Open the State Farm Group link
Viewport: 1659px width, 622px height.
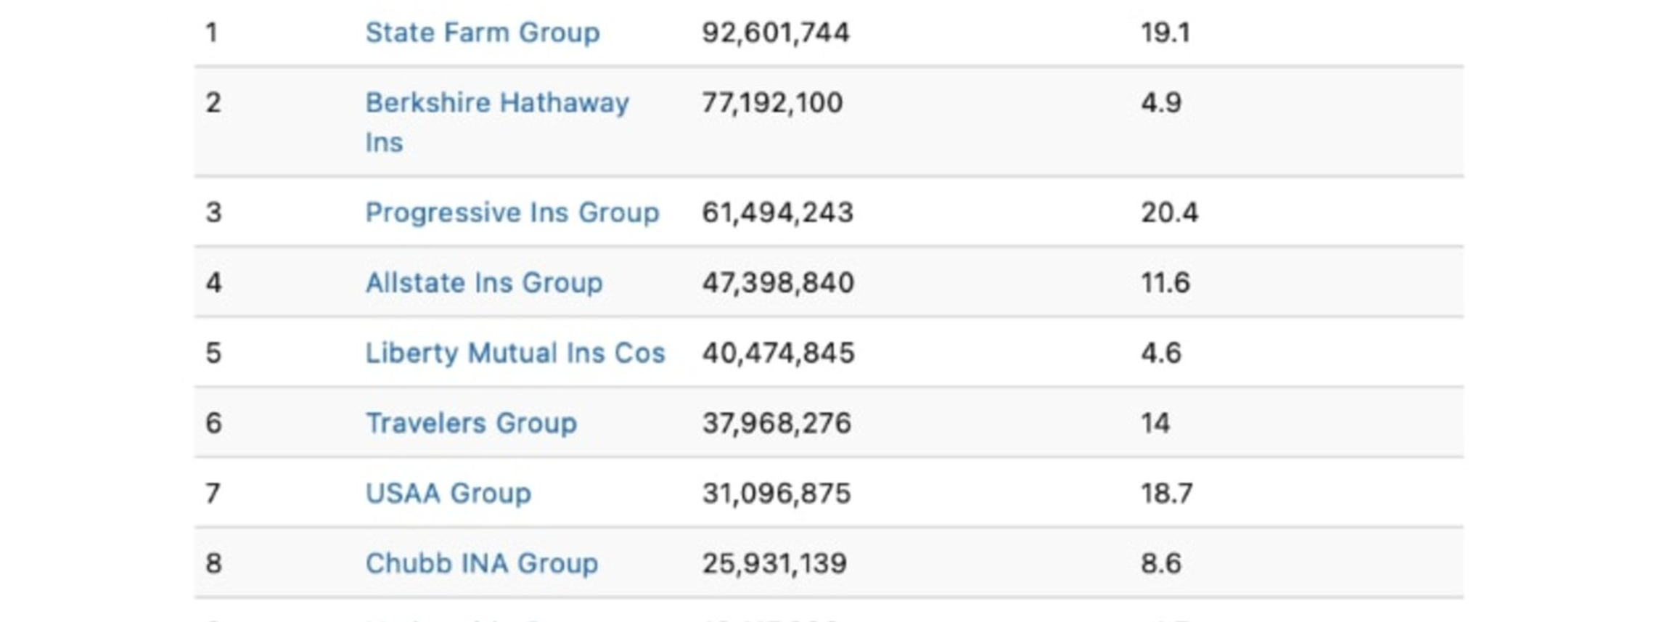click(482, 33)
